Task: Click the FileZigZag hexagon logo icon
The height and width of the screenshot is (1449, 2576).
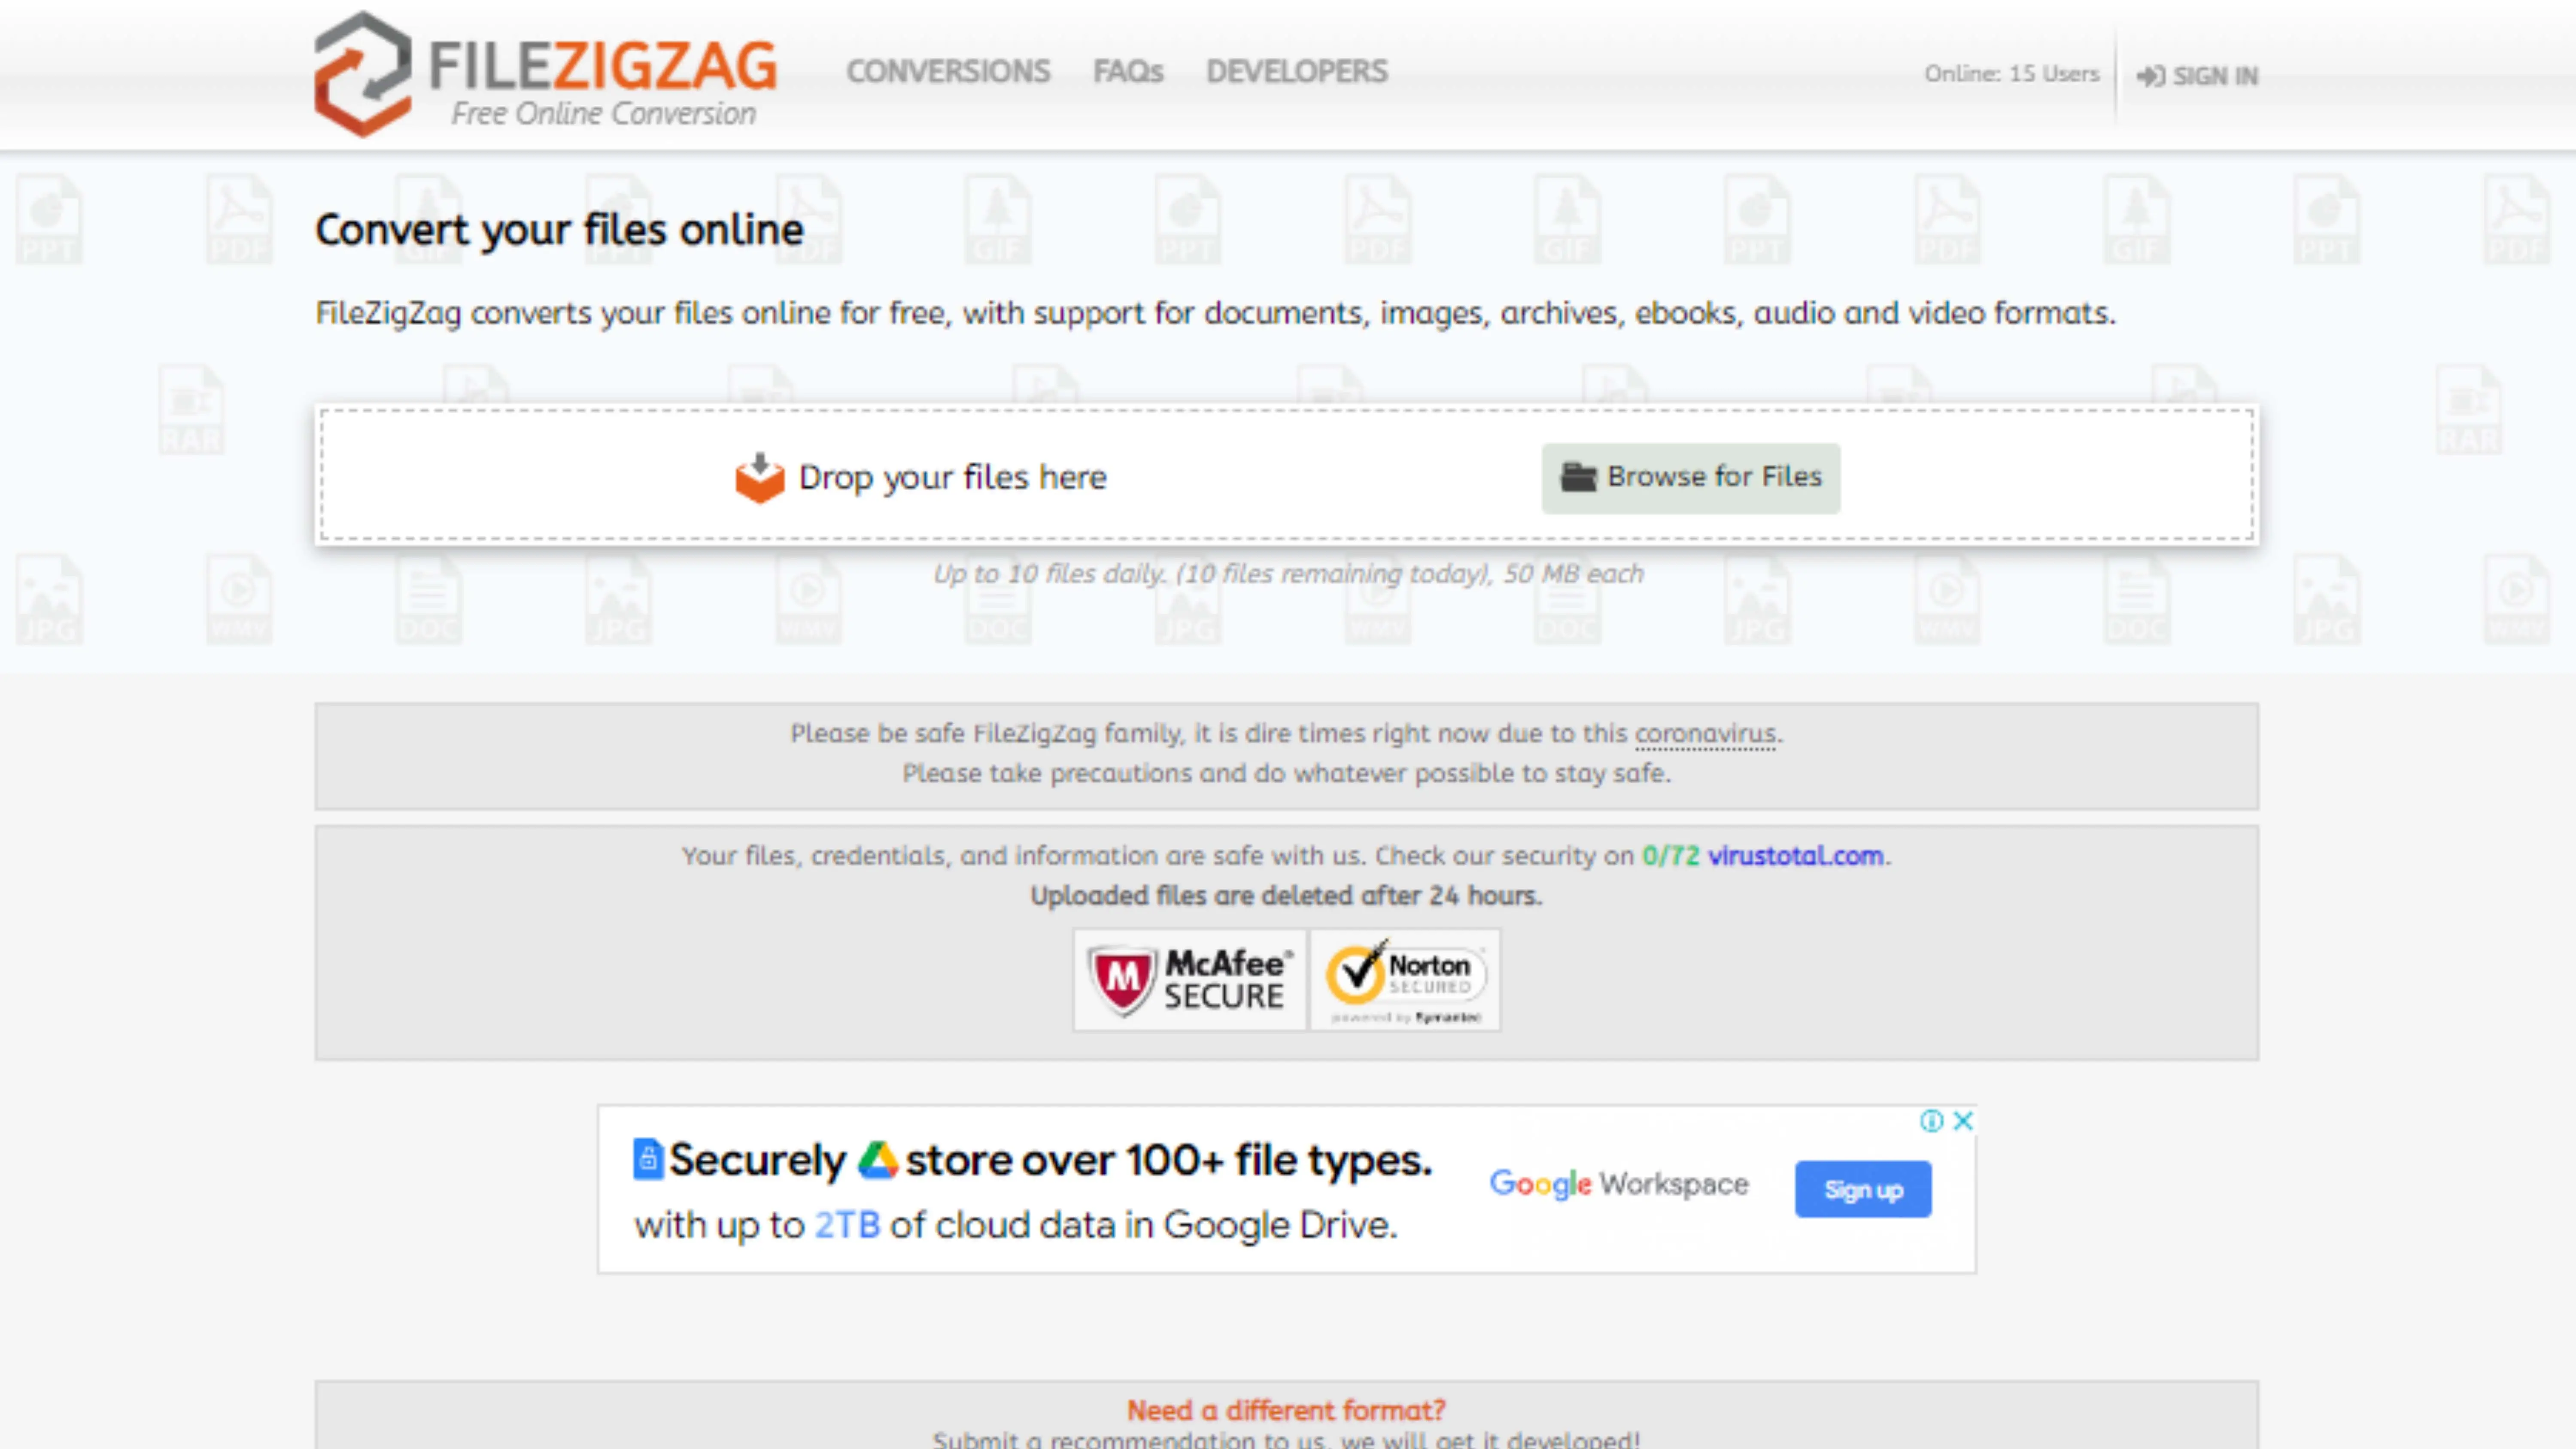Action: tap(362, 74)
